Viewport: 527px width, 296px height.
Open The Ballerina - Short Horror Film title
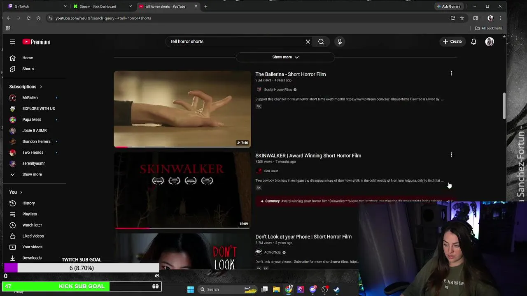(x=291, y=74)
